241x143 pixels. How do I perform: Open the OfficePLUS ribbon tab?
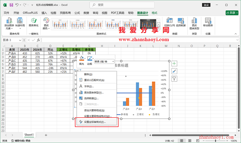click(x=30, y=13)
